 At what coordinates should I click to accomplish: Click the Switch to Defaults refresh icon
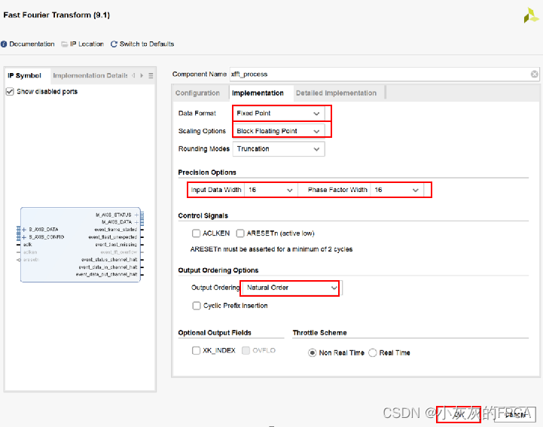pos(114,44)
